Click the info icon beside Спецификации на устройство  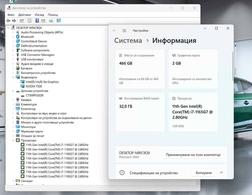(122, 172)
